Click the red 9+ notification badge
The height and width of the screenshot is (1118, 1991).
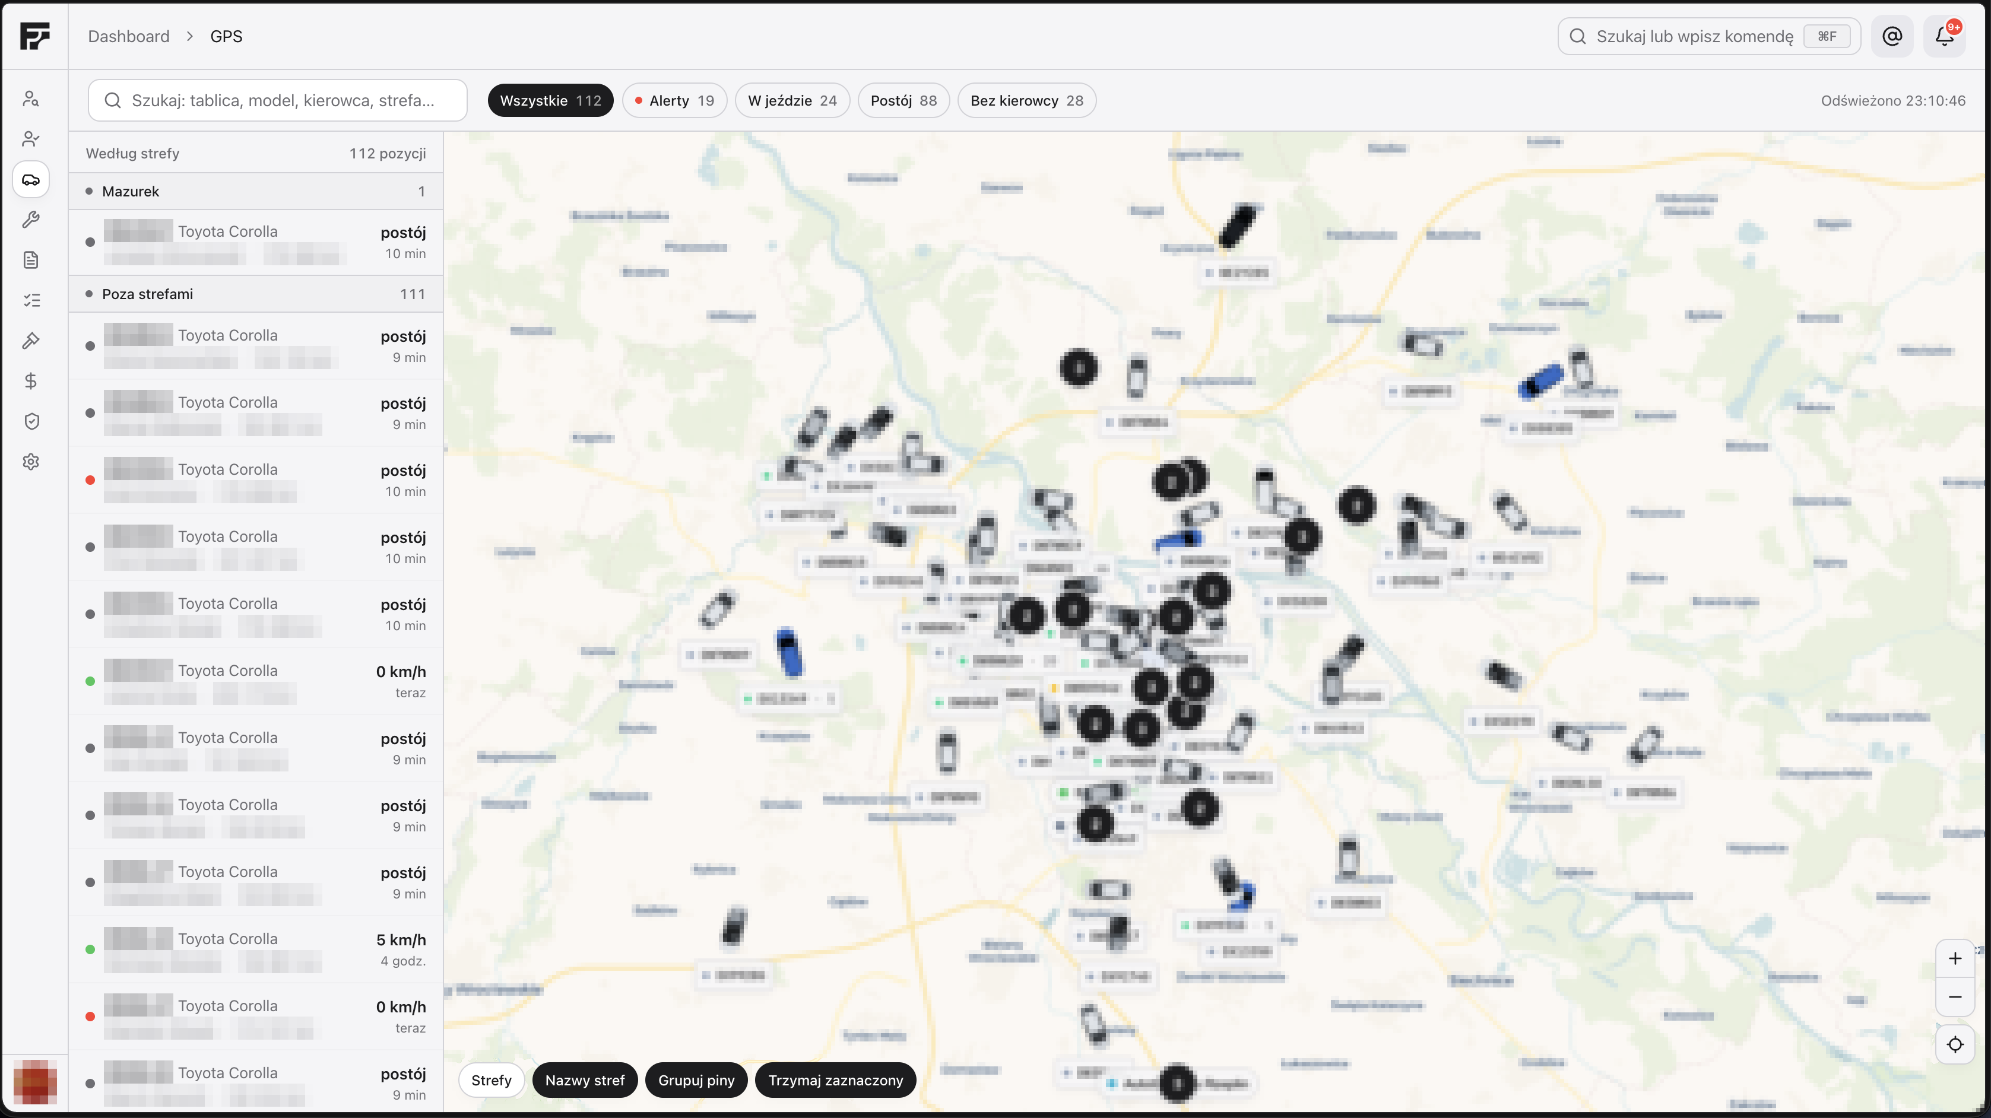pyautogui.click(x=1954, y=27)
